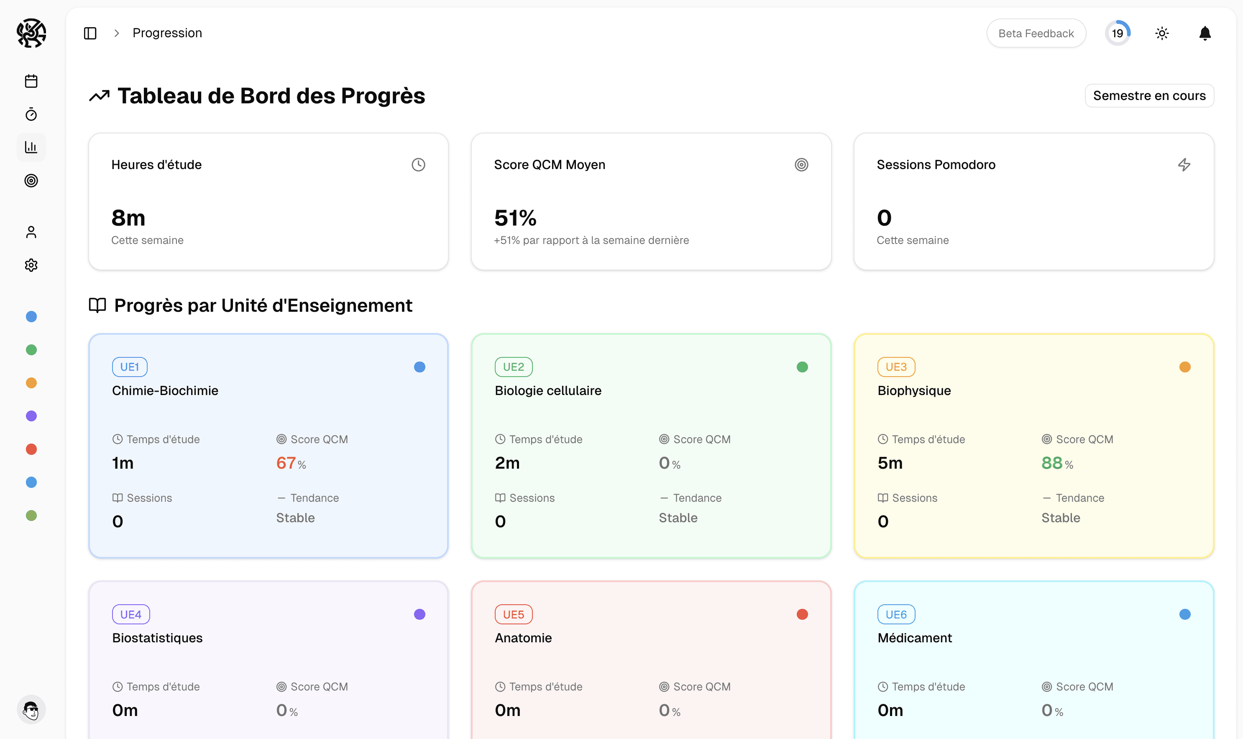Toggle the sidebar panel button
This screenshot has height=739, width=1243.
[x=90, y=33]
